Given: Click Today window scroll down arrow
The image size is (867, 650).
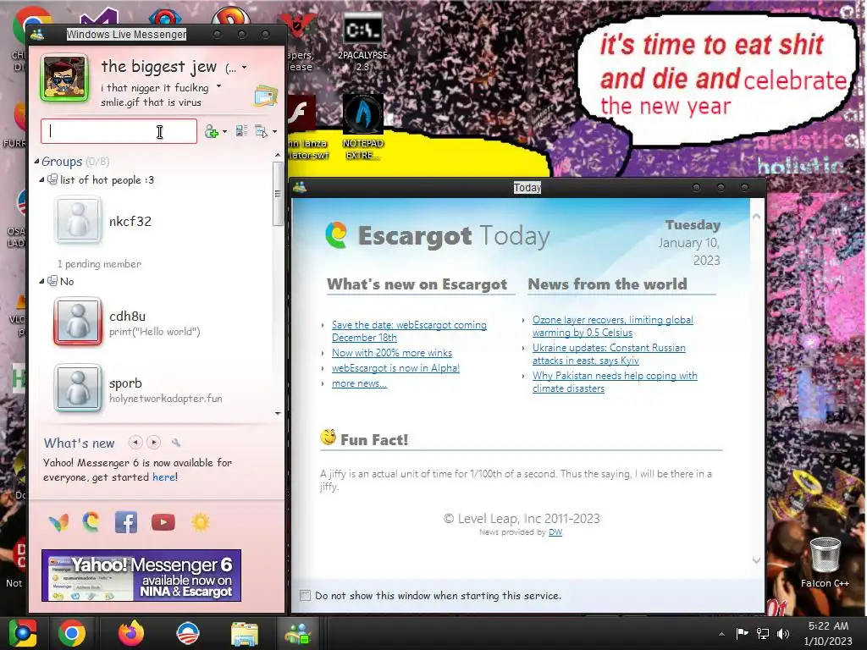Looking at the screenshot, I should click(x=756, y=560).
